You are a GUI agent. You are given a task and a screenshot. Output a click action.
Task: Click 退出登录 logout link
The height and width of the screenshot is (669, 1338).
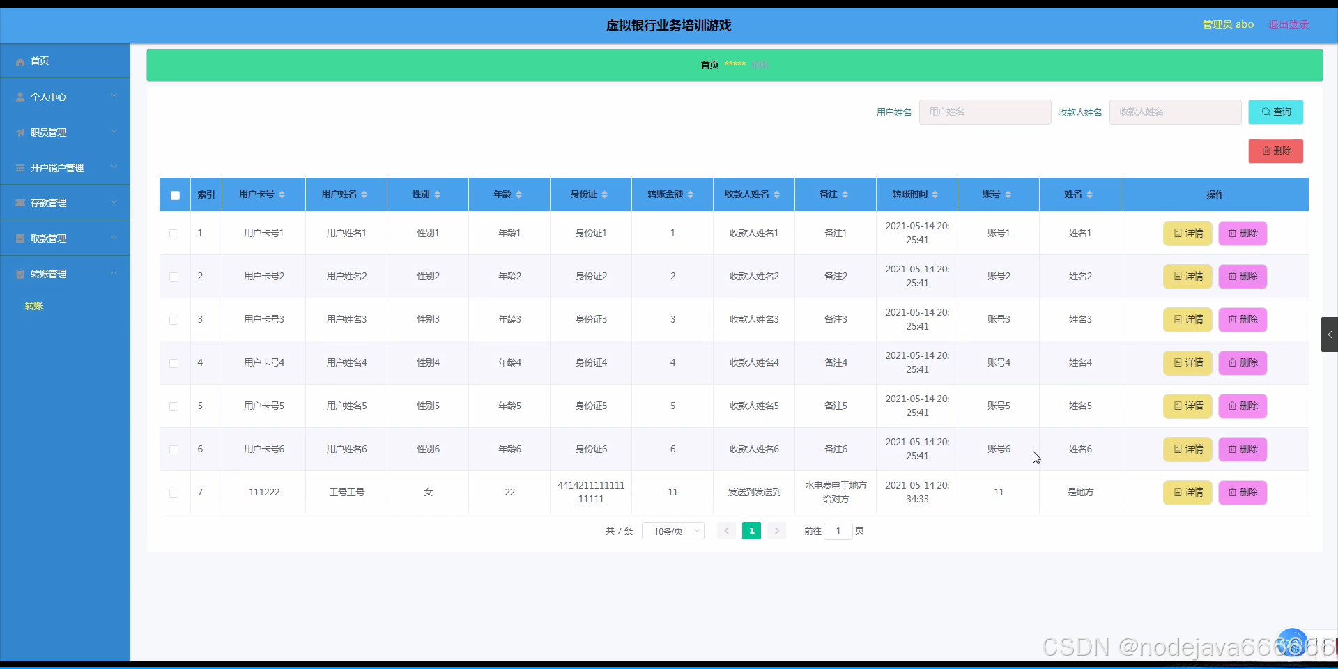(x=1289, y=24)
